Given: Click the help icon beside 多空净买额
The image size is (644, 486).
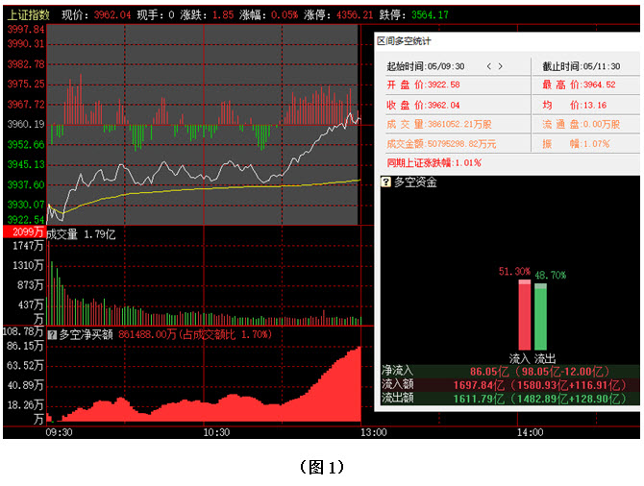Looking at the screenshot, I should [52, 334].
